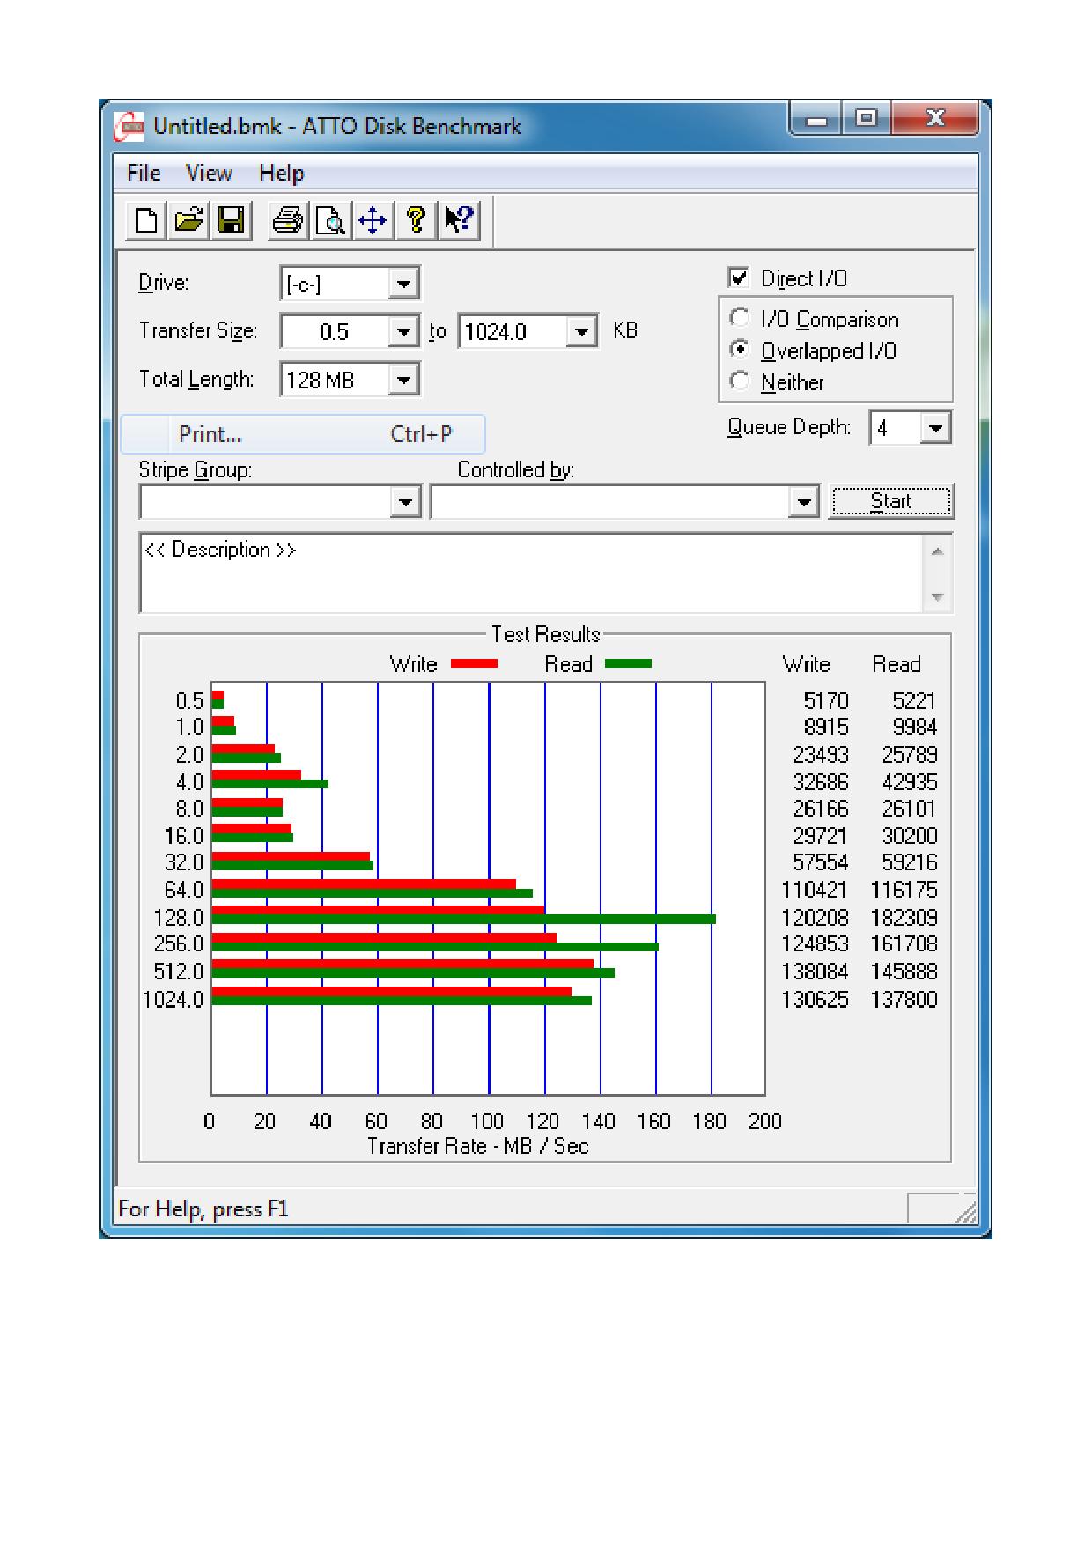Click the Start button
This screenshot has height=1545, width=1092.
891,501
